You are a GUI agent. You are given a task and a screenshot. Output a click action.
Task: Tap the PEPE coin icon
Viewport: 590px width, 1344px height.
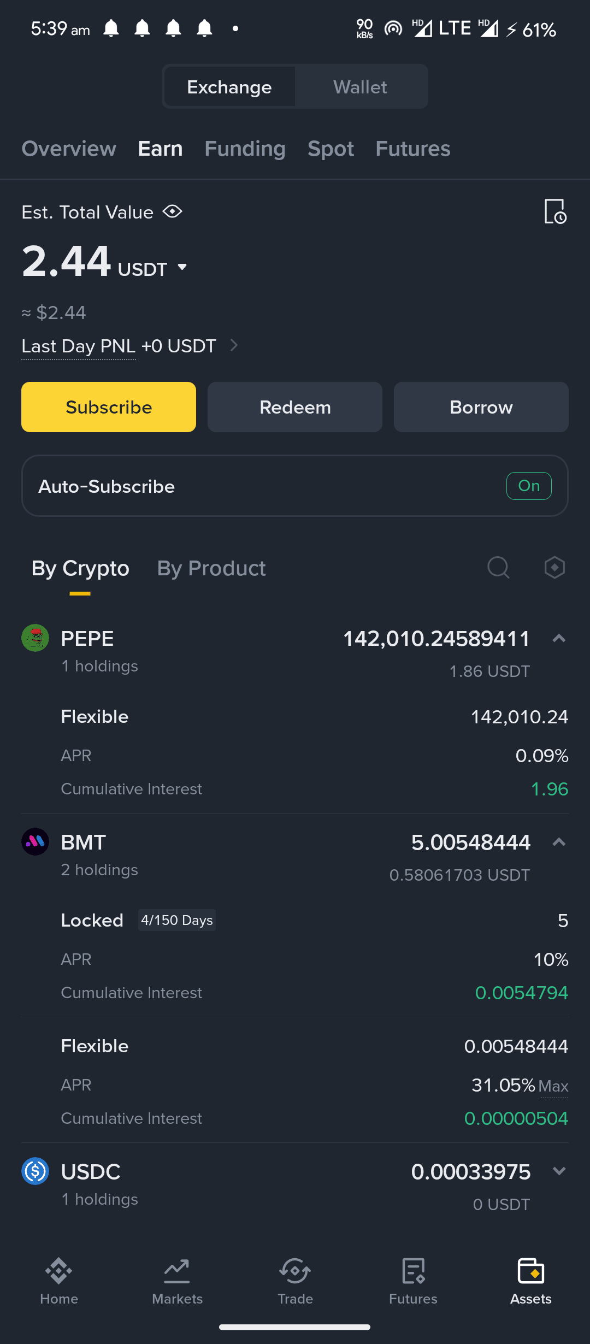(x=35, y=638)
